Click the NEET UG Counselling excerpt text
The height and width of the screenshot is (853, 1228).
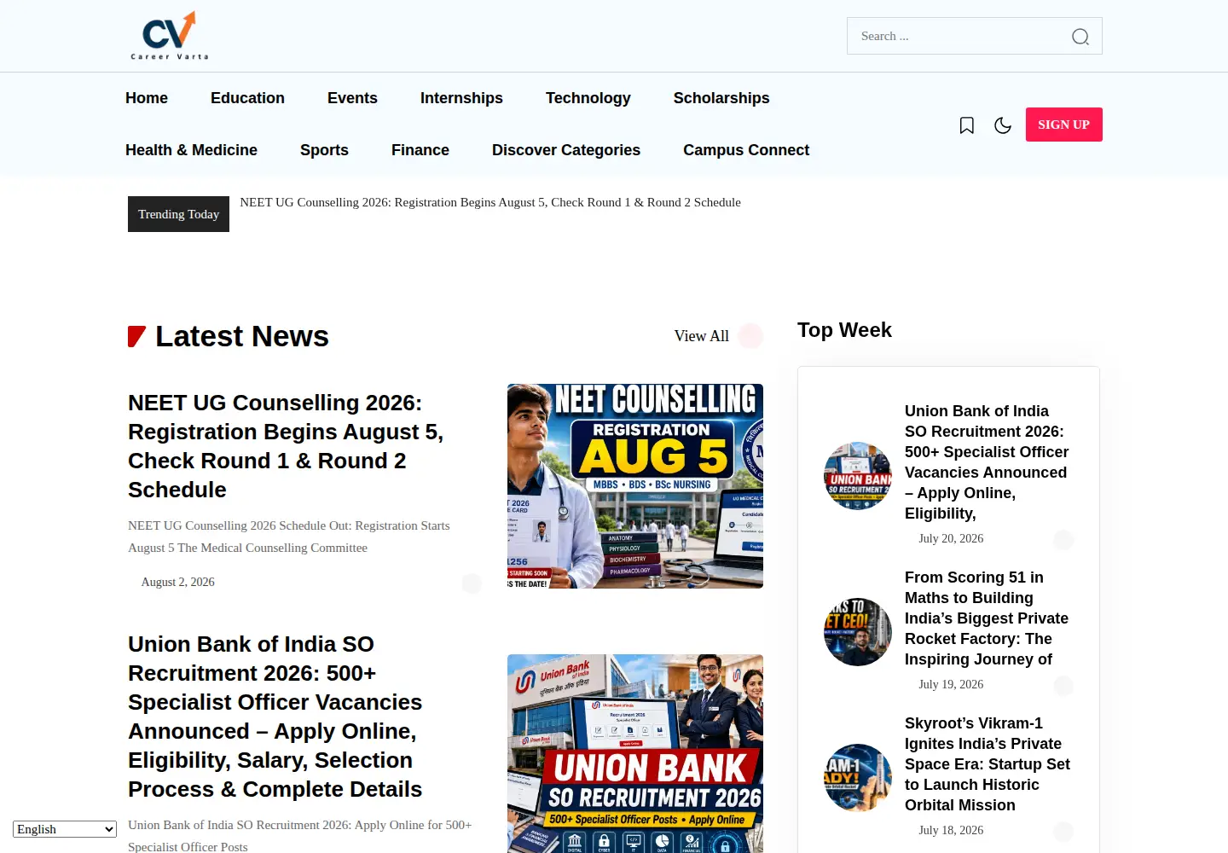(x=289, y=537)
